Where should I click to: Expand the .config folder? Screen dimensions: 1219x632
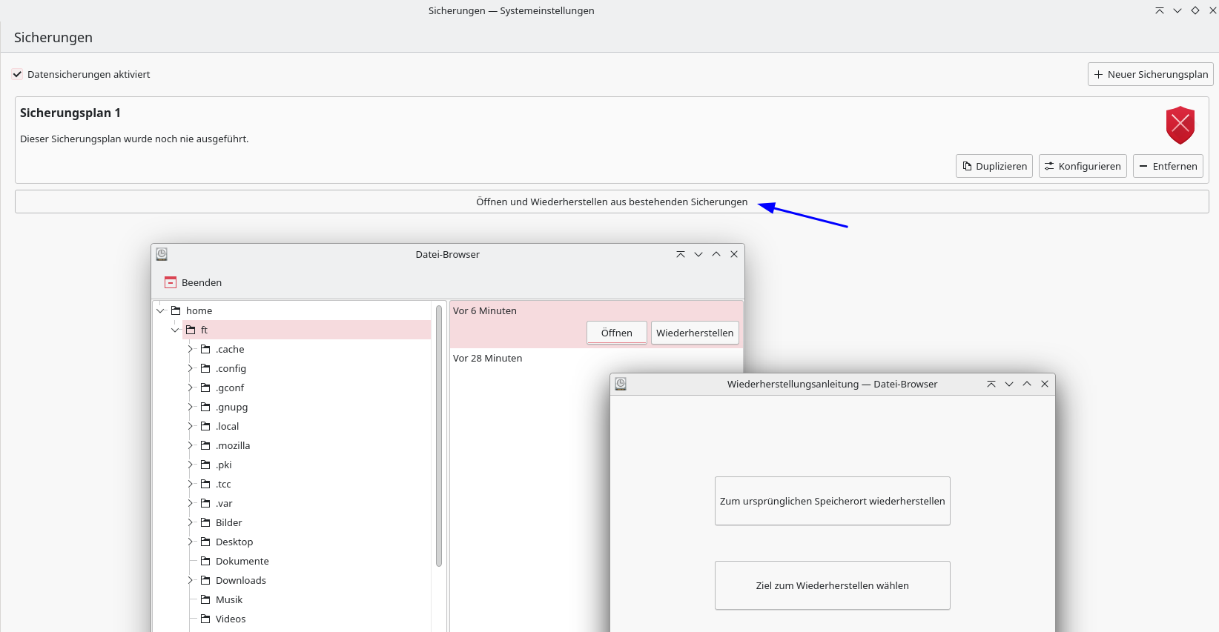pyautogui.click(x=191, y=368)
